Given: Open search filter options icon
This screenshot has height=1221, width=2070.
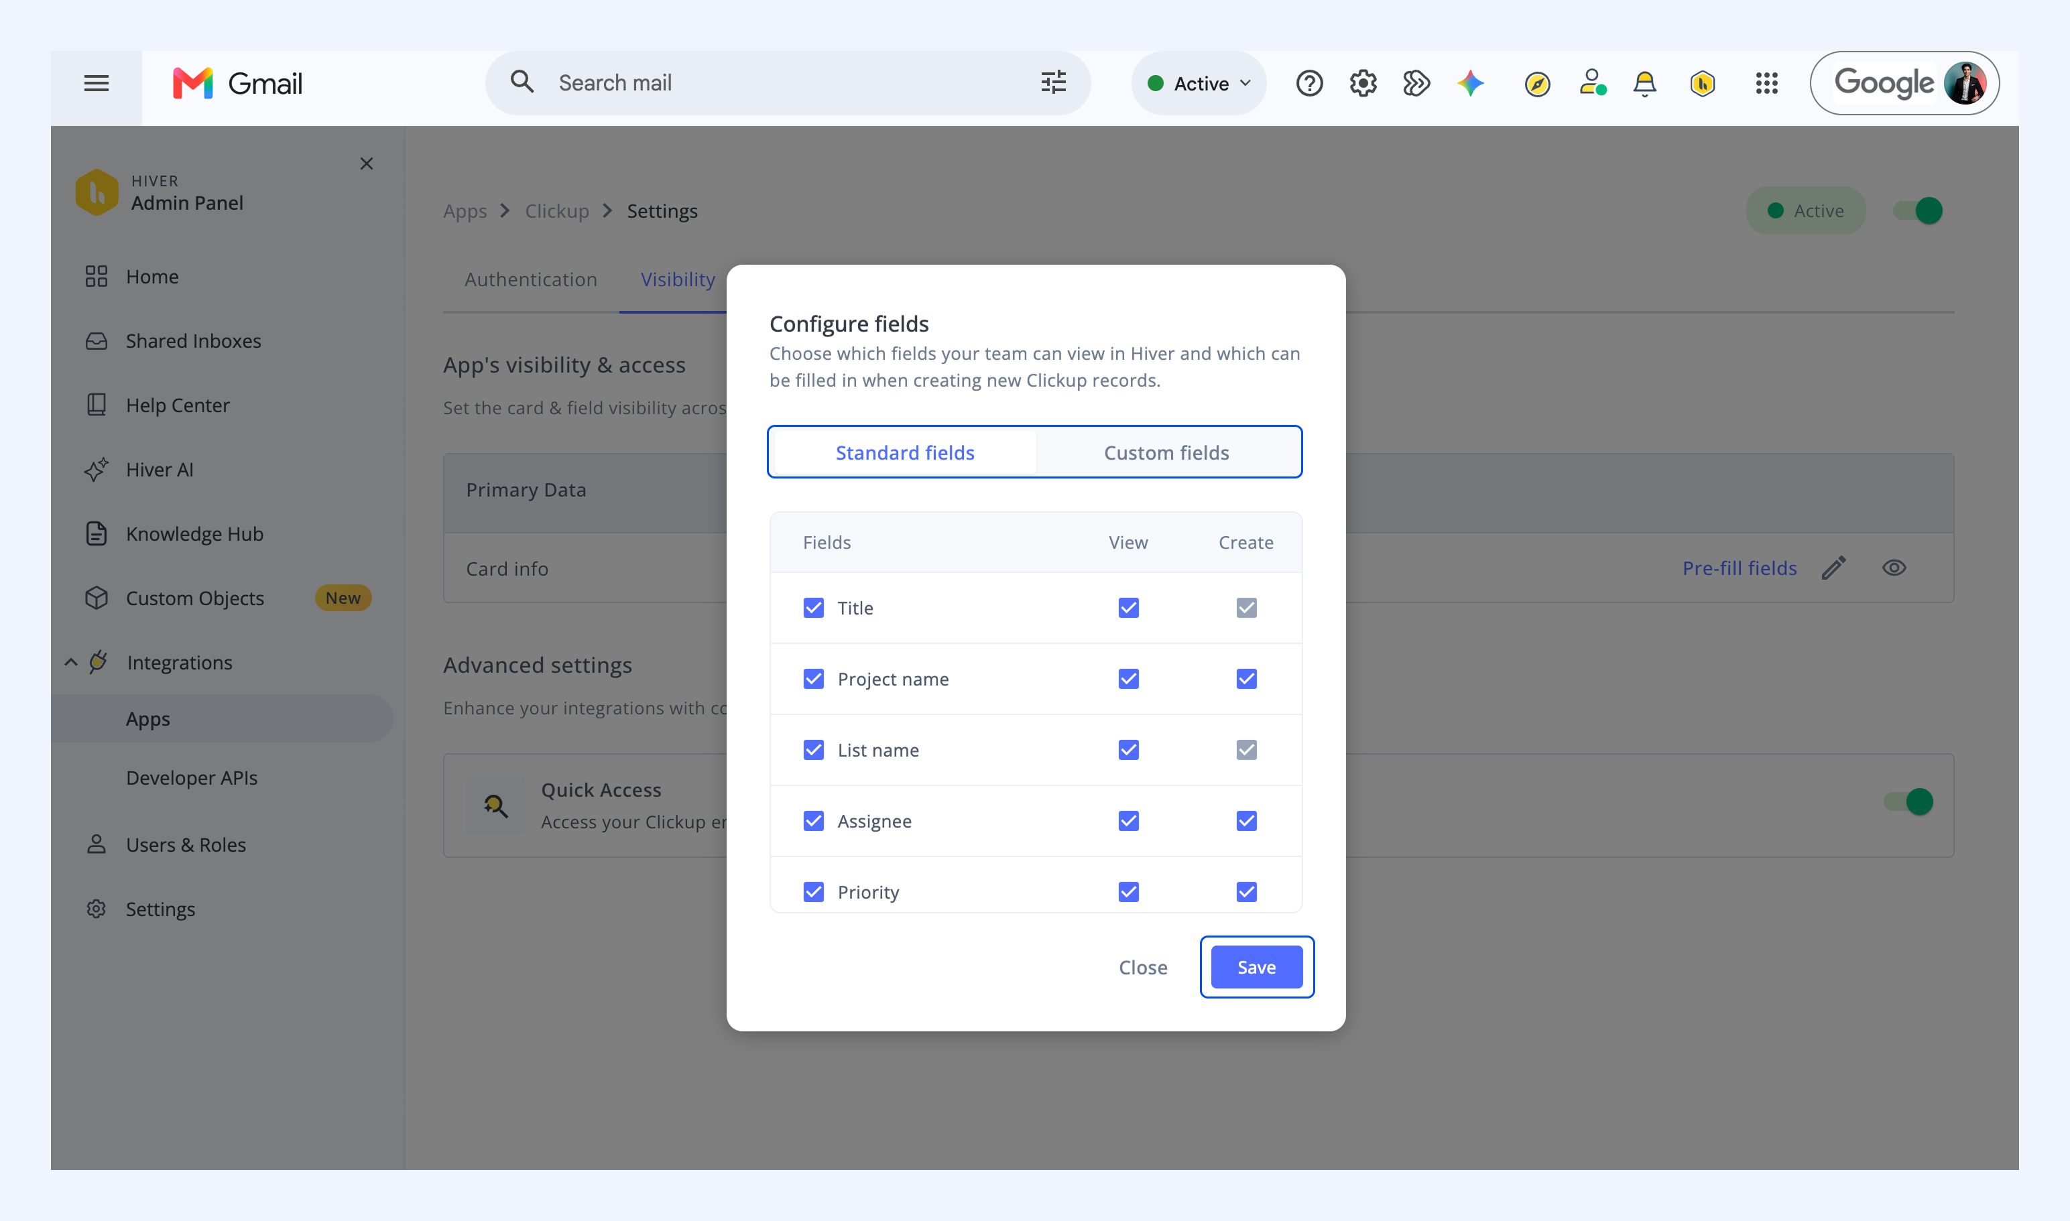Looking at the screenshot, I should coord(1054,82).
